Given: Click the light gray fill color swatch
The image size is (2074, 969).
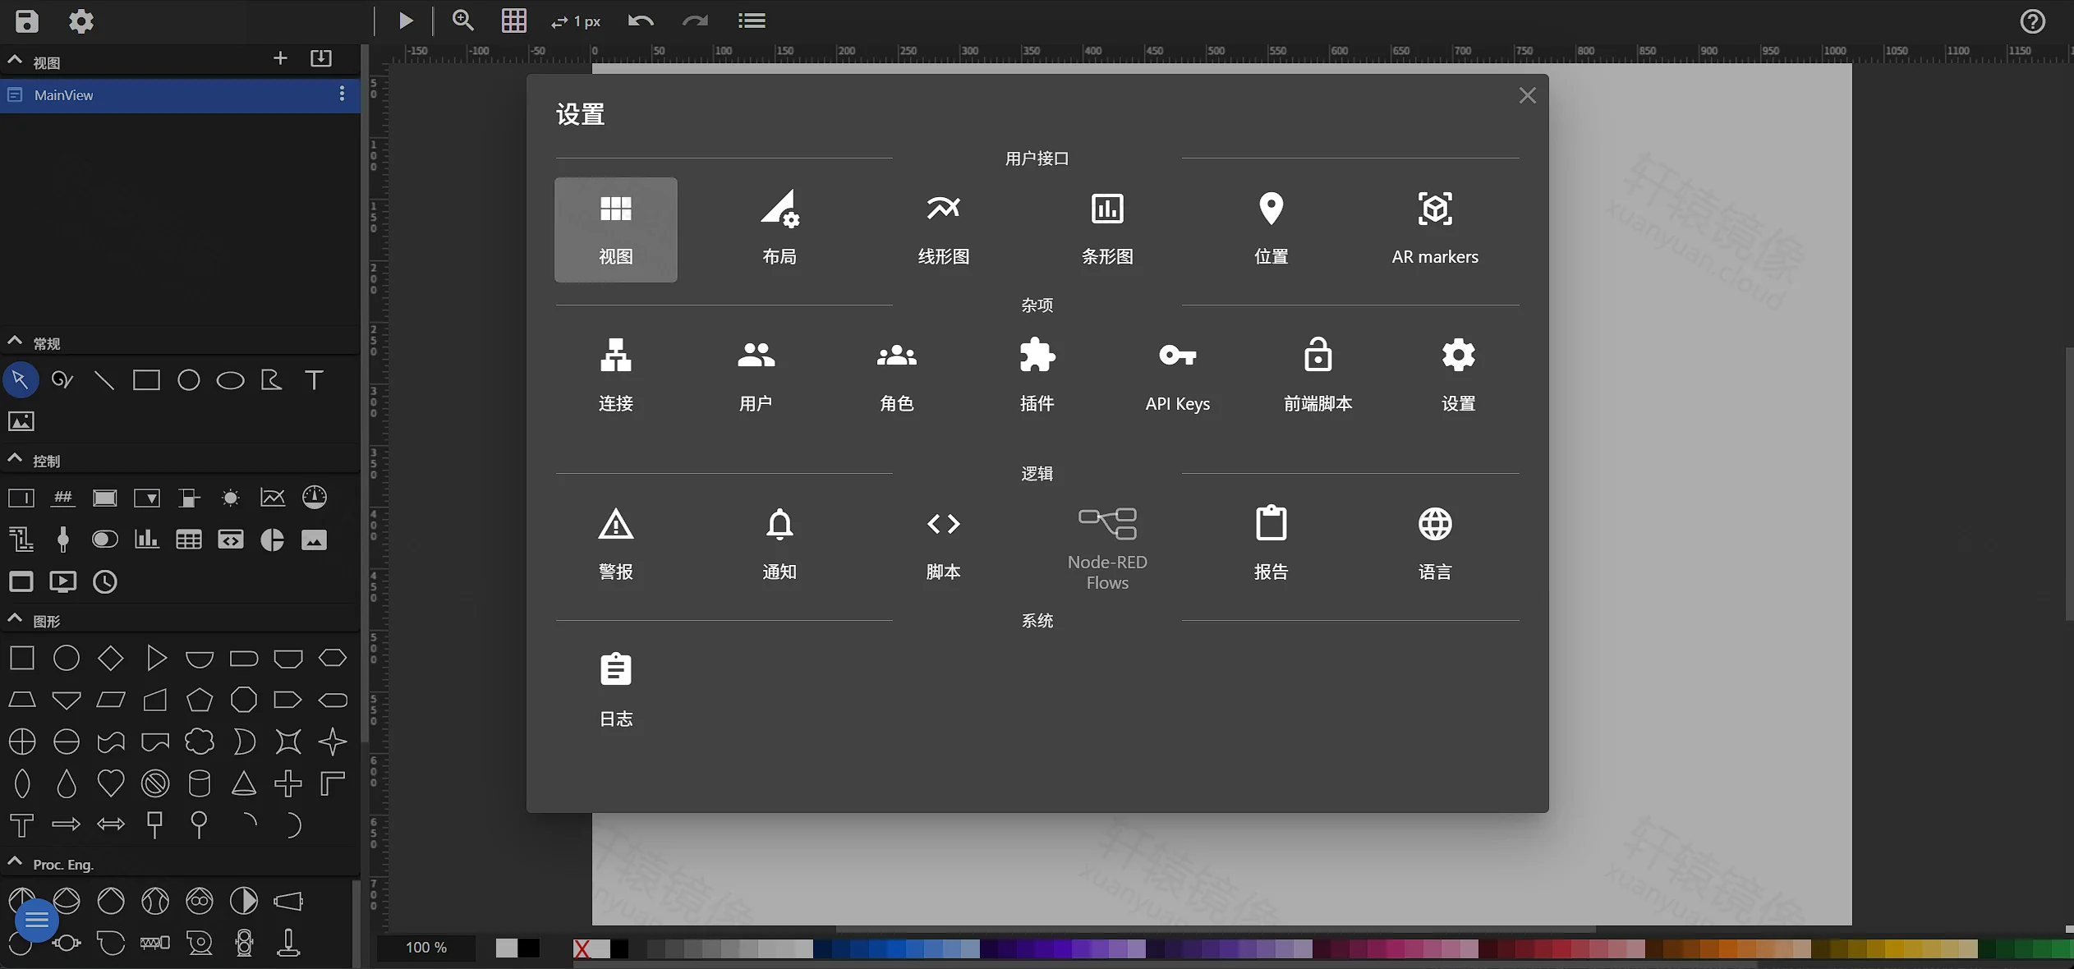Looking at the screenshot, I should click(x=507, y=948).
